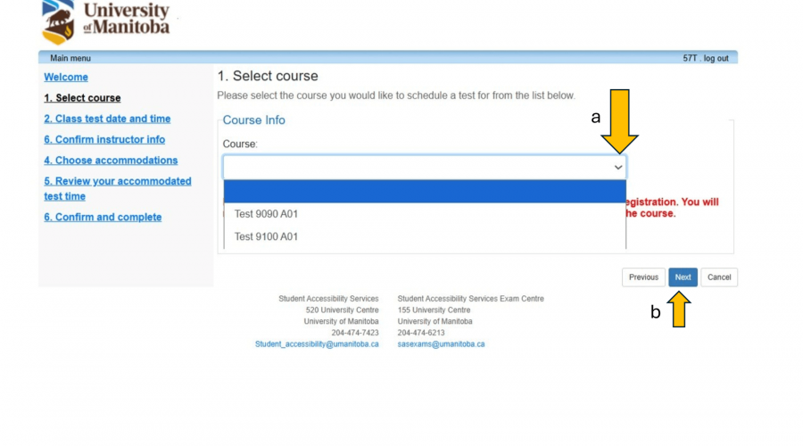This screenshot has width=803, height=446.
Task: Navigate to 'Choose accommodations' step
Action: pos(111,161)
